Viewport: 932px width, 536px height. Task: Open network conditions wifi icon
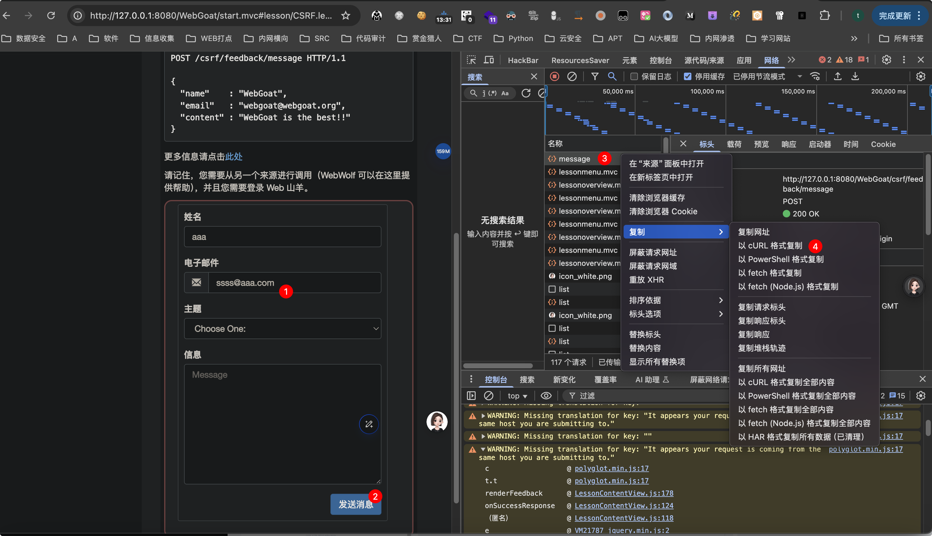(x=815, y=76)
